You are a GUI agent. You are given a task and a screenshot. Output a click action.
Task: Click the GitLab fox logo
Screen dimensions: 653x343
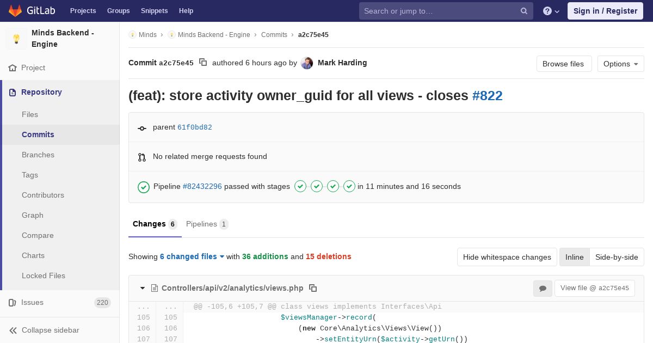coord(15,10)
